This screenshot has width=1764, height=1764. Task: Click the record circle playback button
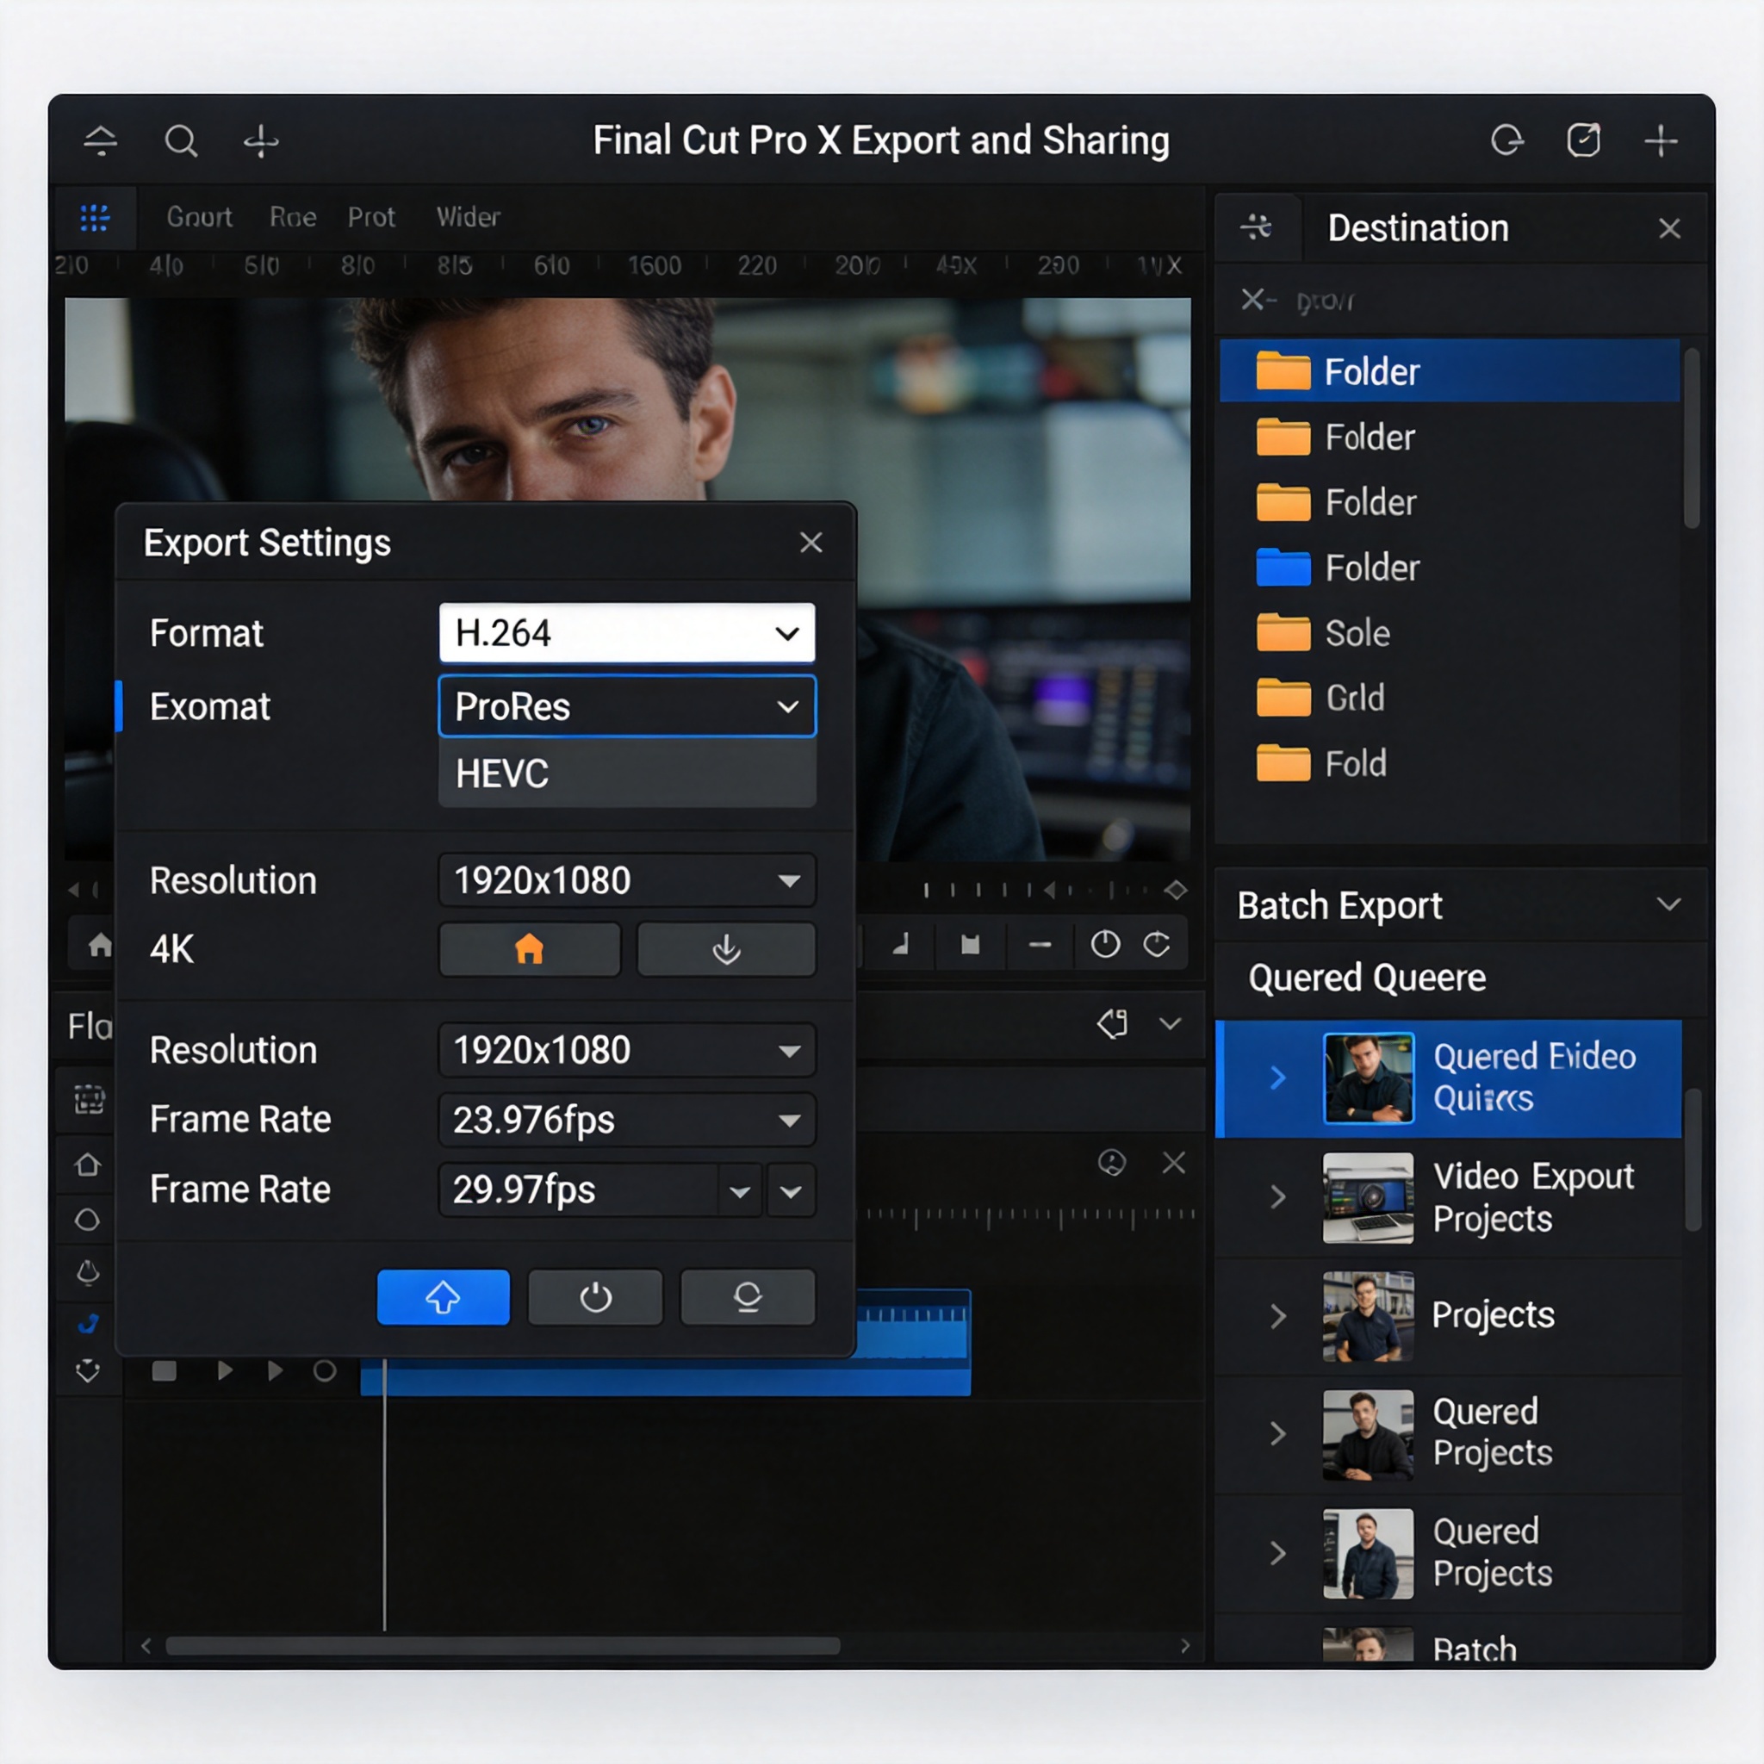pyautogui.click(x=324, y=1370)
